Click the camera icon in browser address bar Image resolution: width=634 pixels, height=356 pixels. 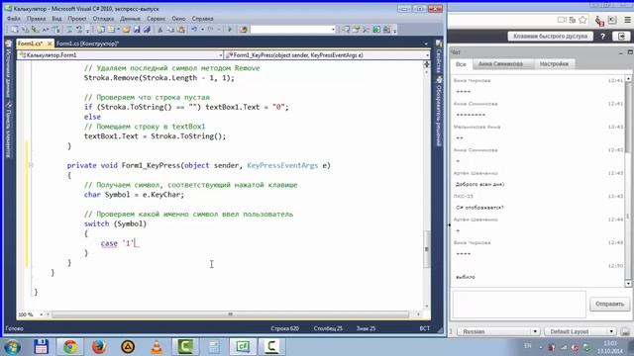pos(562,20)
